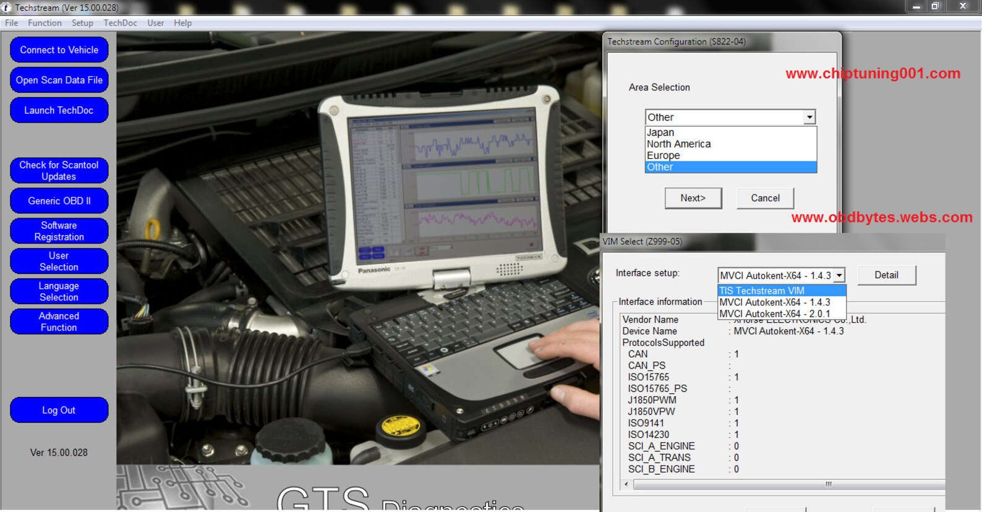Choose MVCI Autokent-X64 - 1.4.3 from the list

point(782,302)
